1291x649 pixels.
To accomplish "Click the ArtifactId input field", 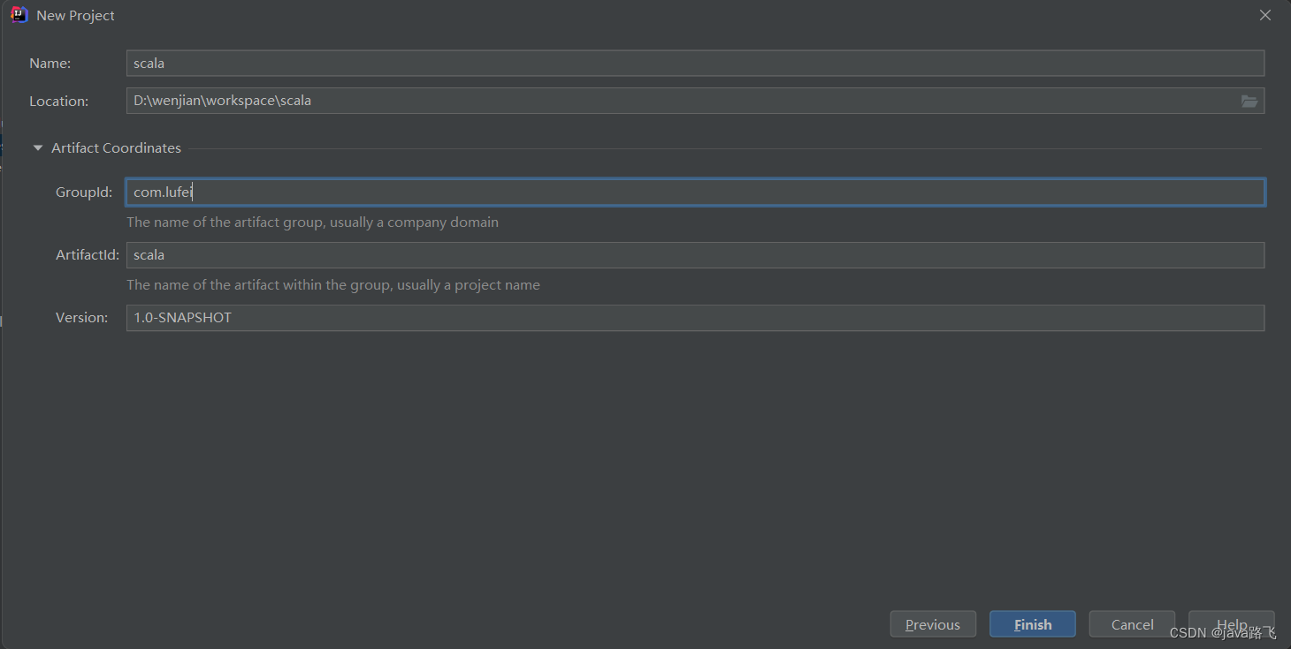I will [695, 255].
